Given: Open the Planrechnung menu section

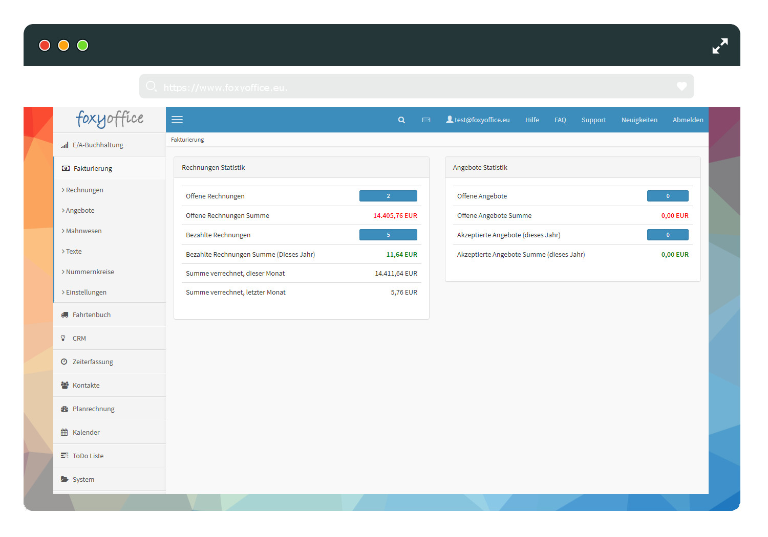Looking at the screenshot, I should pyautogui.click(x=93, y=409).
